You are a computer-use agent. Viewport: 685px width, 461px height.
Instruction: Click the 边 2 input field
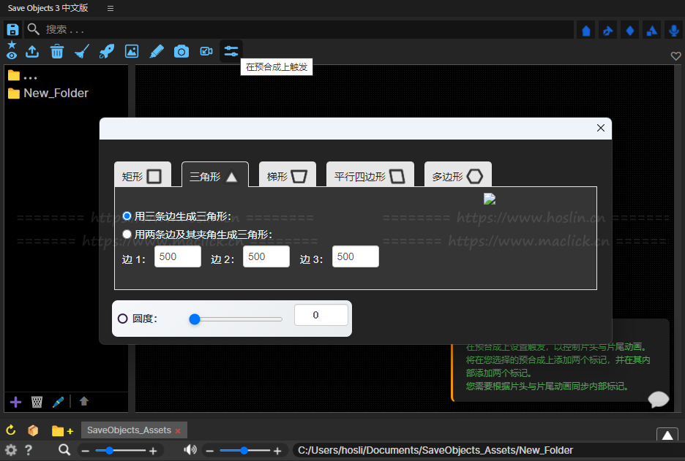(x=266, y=256)
